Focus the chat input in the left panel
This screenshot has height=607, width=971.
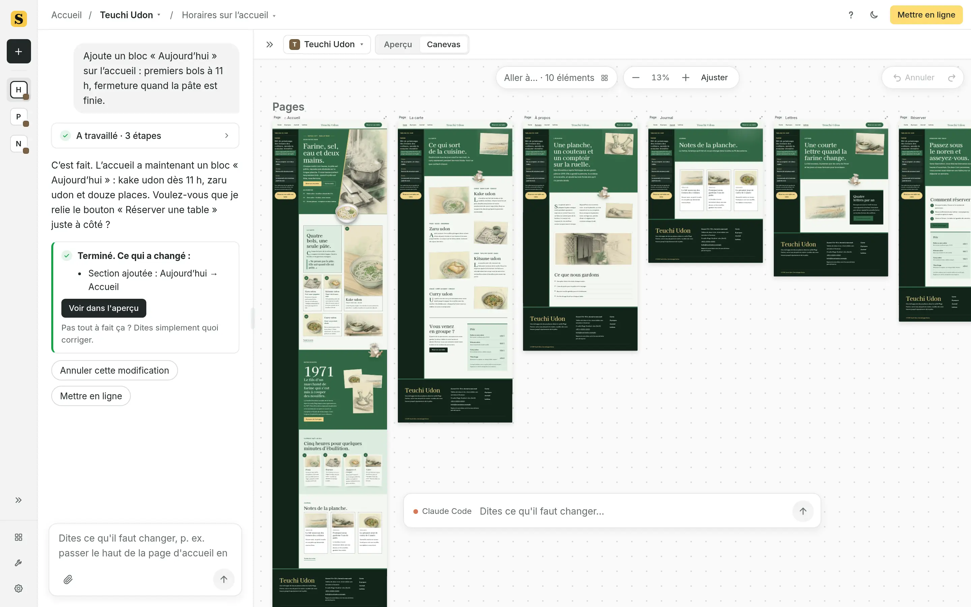pyautogui.click(x=145, y=546)
